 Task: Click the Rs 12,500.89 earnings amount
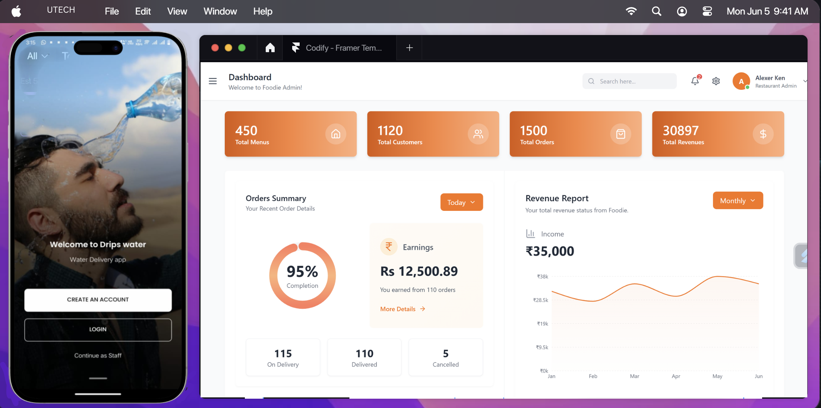419,271
